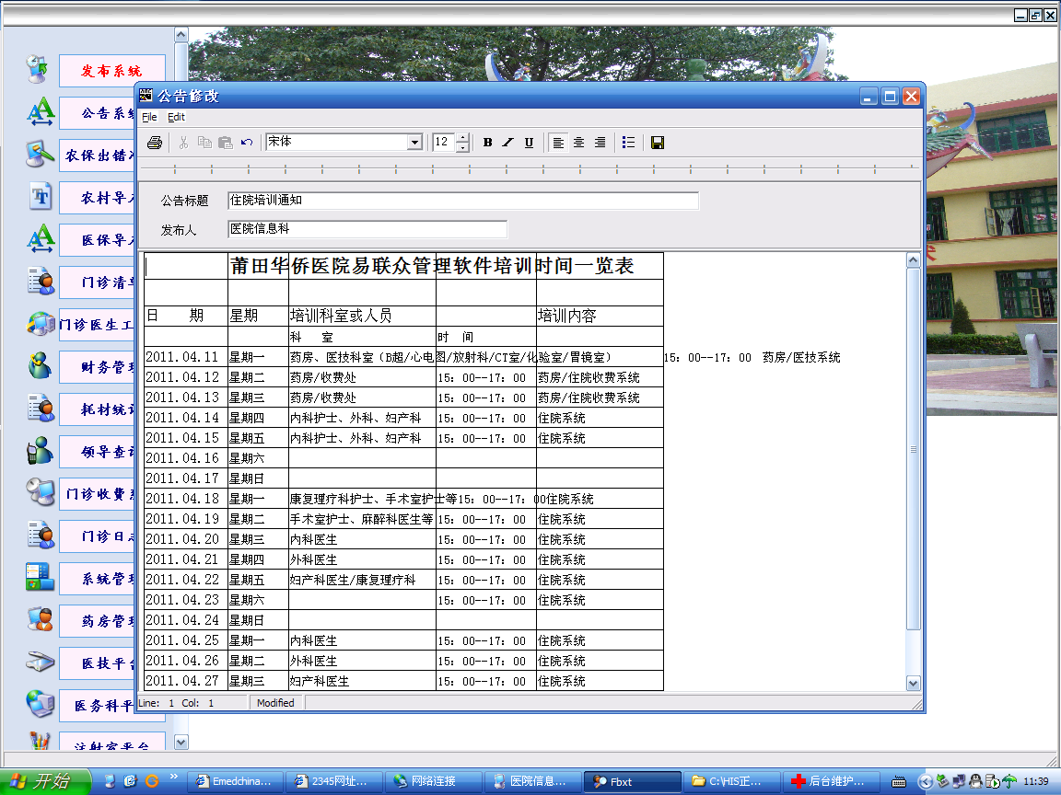1061x795 pixels.
Task: Click the sidebar scrollbar up arrow
Action: click(181, 34)
